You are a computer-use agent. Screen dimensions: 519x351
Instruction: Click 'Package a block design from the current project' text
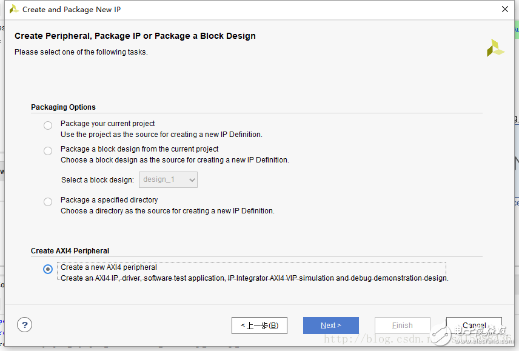coord(139,149)
